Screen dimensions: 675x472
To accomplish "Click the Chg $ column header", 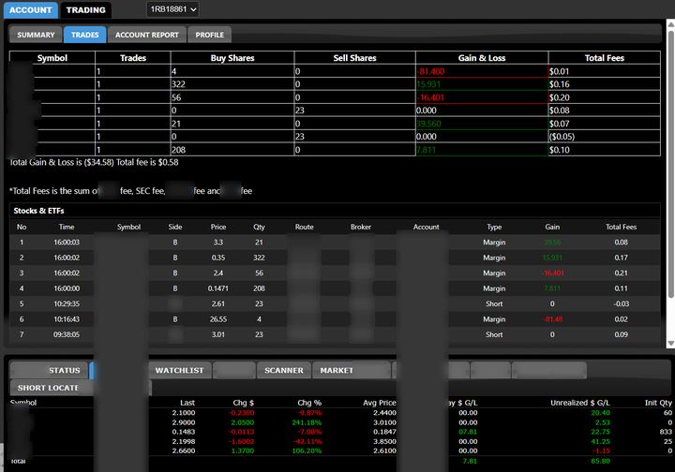I will pos(243,403).
